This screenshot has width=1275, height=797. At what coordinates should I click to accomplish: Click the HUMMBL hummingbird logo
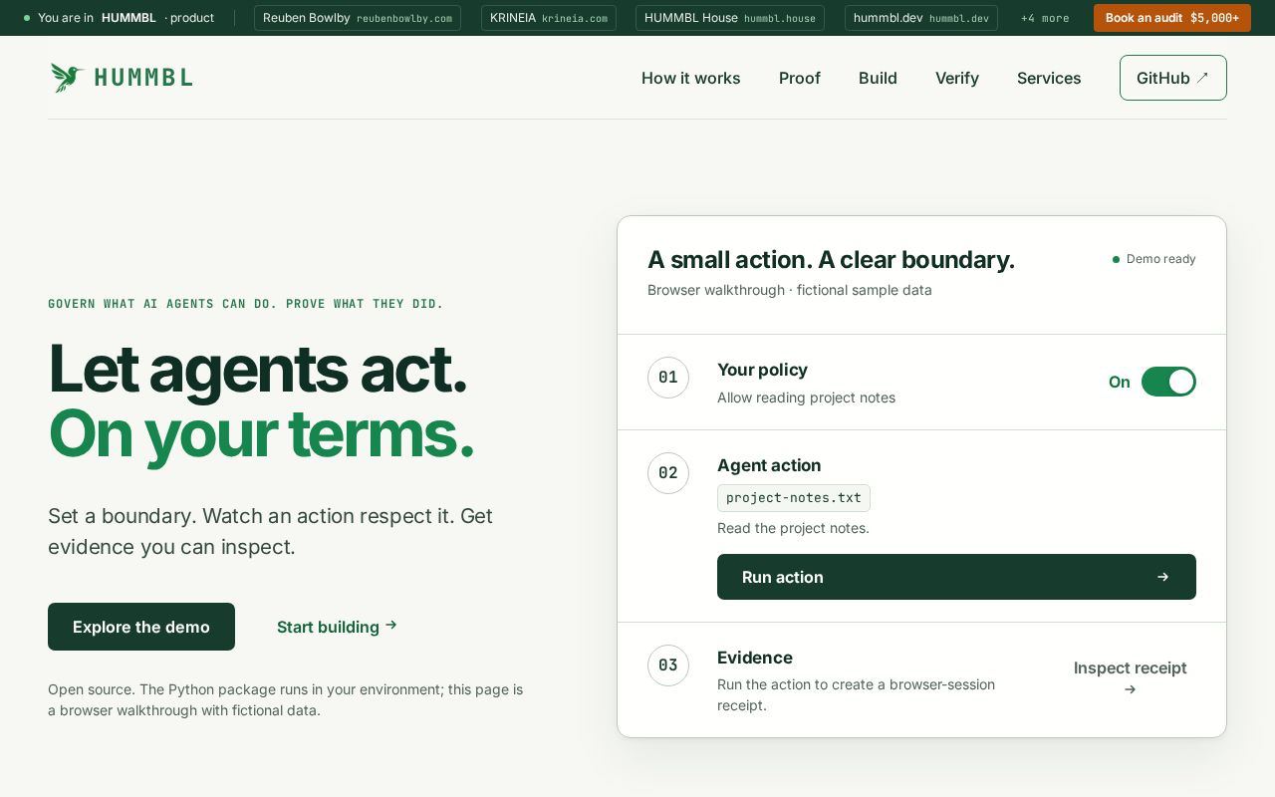[x=68, y=78]
